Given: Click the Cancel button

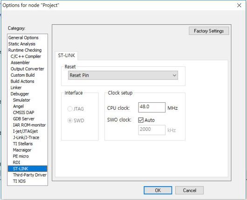Looking at the screenshot, I should pos(189,190).
